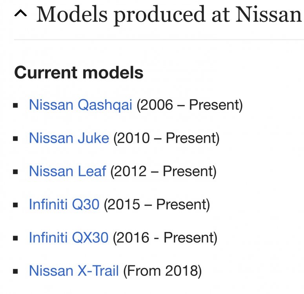Open the Nissan Qashqai link
The image size is (304, 294).
pyautogui.click(x=80, y=105)
